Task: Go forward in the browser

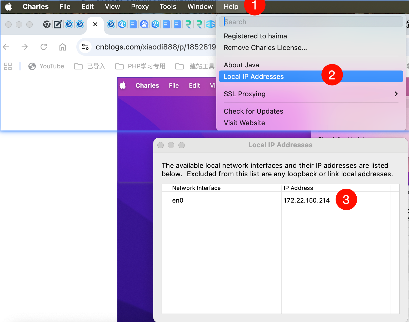Action: click(25, 47)
